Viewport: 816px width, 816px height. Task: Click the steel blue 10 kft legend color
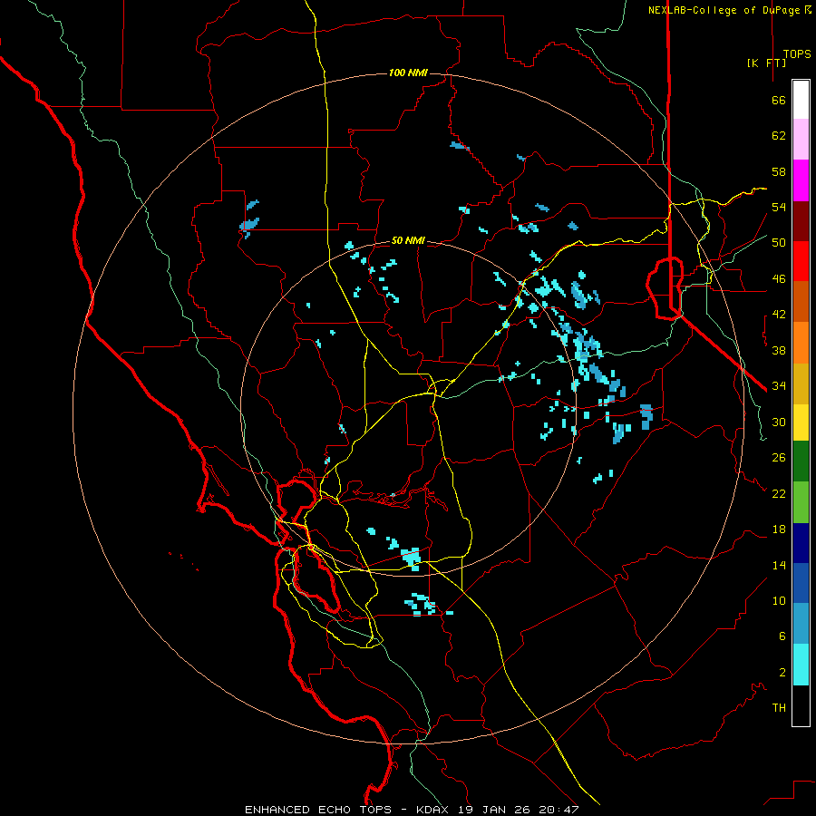coord(801,624)
